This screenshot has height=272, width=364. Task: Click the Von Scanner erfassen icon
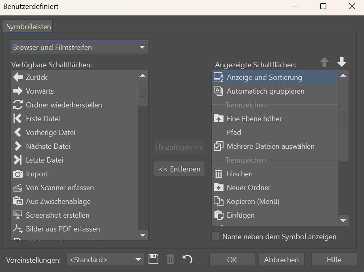[x=18, y=188]
